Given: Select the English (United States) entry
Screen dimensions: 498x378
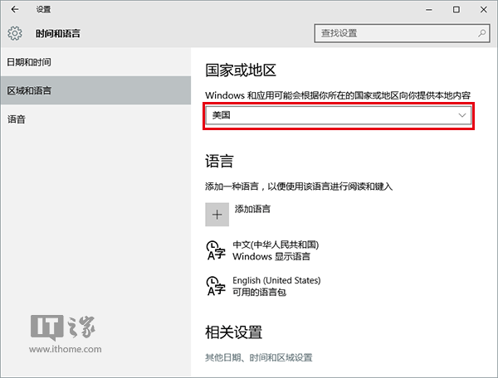Looking at the screenshot, I should click(x=264, y=286).
